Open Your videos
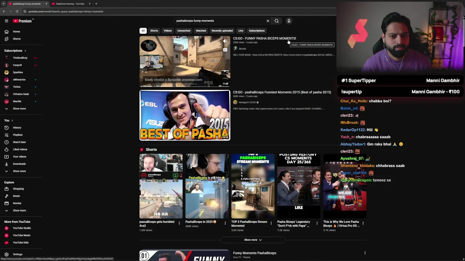The image size is (465, 261). (20, 157)
